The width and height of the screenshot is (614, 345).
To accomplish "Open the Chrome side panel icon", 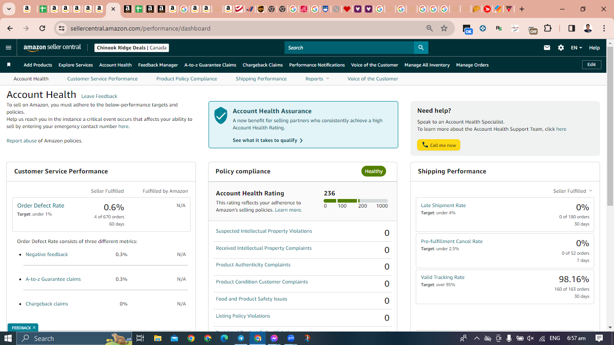I will coord(572,28).
